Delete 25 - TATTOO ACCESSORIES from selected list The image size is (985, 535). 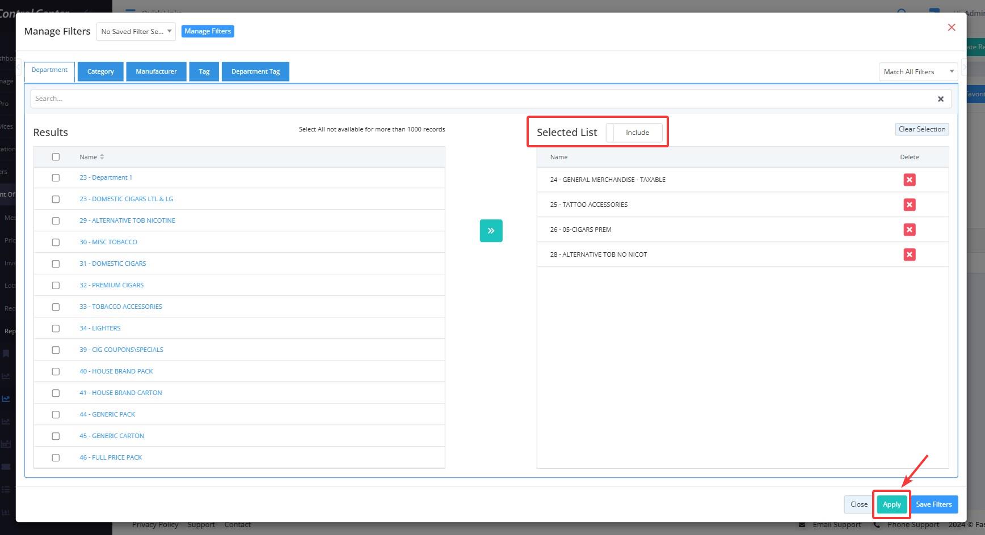pos(909,205)
